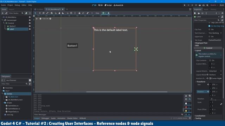Select GameMaster.cs in FileSystem
Screen dimensions: 225x126
pos(14,109)
